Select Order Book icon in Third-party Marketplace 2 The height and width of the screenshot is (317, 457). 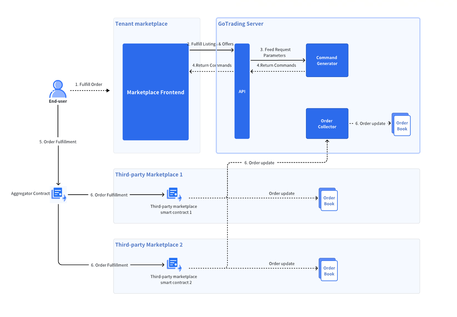[x=328, y=270]
